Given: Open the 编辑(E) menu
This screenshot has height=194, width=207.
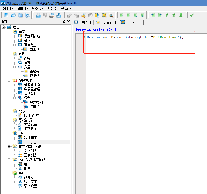Looking at the screenshot, I should point(22,9).
